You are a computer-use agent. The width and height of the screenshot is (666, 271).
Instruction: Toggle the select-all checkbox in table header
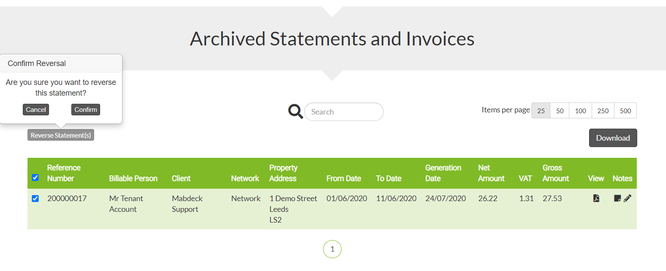[x=35, y=178]
